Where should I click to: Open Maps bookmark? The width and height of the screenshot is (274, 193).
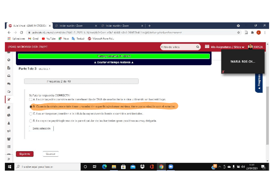pyautogui.click(x=64, y=39)
